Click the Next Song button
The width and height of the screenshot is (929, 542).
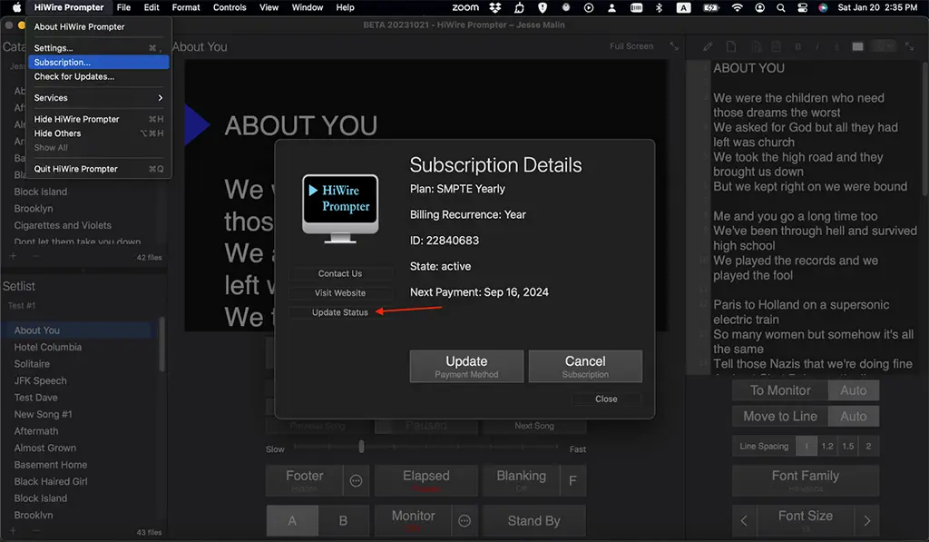(533, 426)
